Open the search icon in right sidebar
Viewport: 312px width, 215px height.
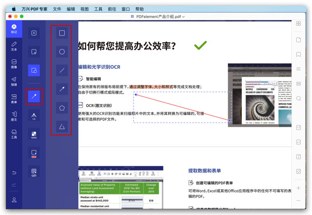[x=298, y=98]
